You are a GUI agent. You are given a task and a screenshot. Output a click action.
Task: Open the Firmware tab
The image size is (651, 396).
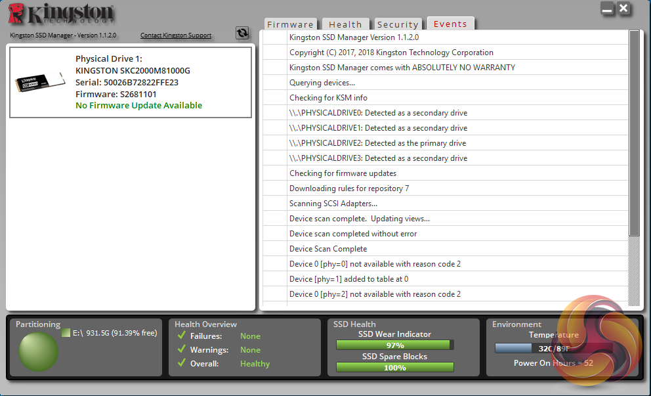[x=290, y=24]
